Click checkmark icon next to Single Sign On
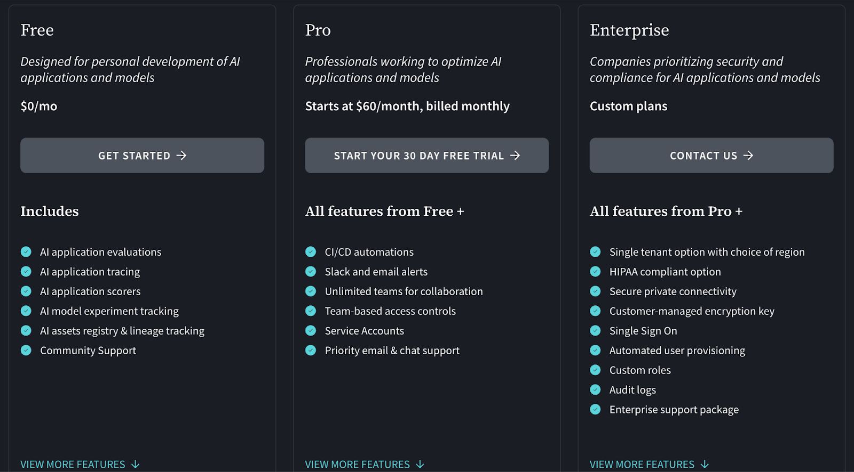Viewport: 854px width, 472px height. click(x=595, y=330)
